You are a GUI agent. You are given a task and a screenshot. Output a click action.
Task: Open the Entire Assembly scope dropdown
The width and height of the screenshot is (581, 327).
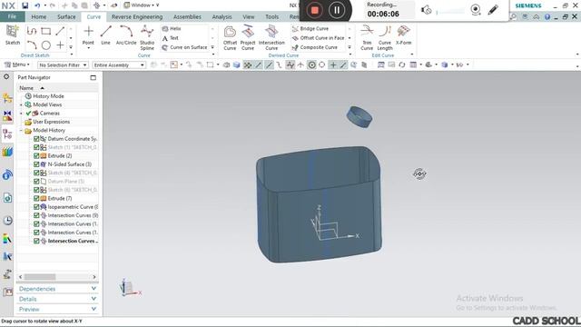point(119,64)
